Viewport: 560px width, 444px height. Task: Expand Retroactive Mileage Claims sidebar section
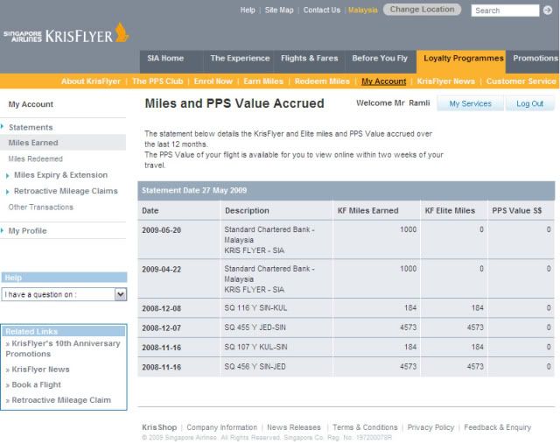coord(66,191)
